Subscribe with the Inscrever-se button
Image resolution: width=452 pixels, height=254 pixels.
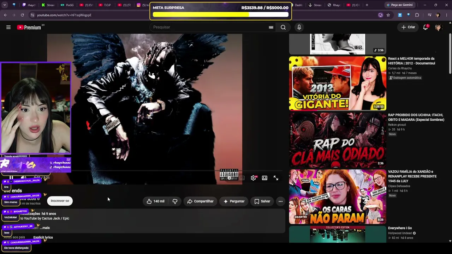coord(60,201)
